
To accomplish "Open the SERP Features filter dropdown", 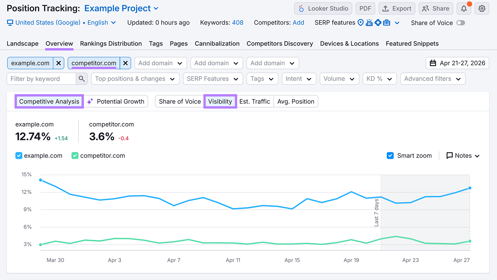I will pyautogui.click(x=213, y=79).
